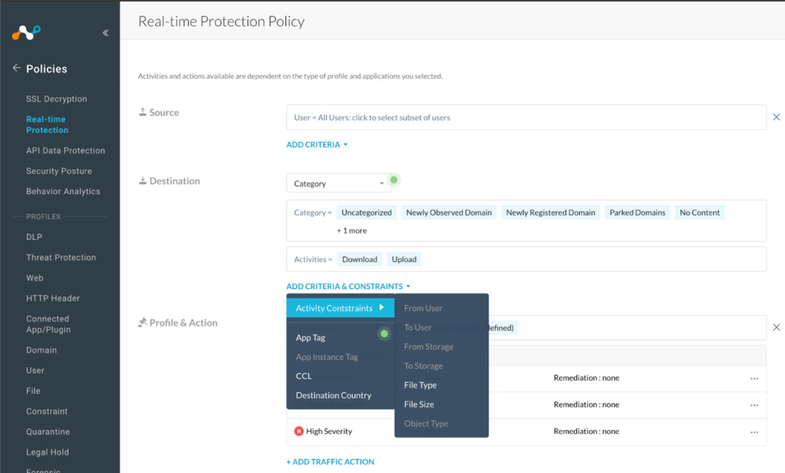Open the ellipsis menu on the first Remediation row
Viewport: 785px width, 473px height.
click(x=755, y=378)
